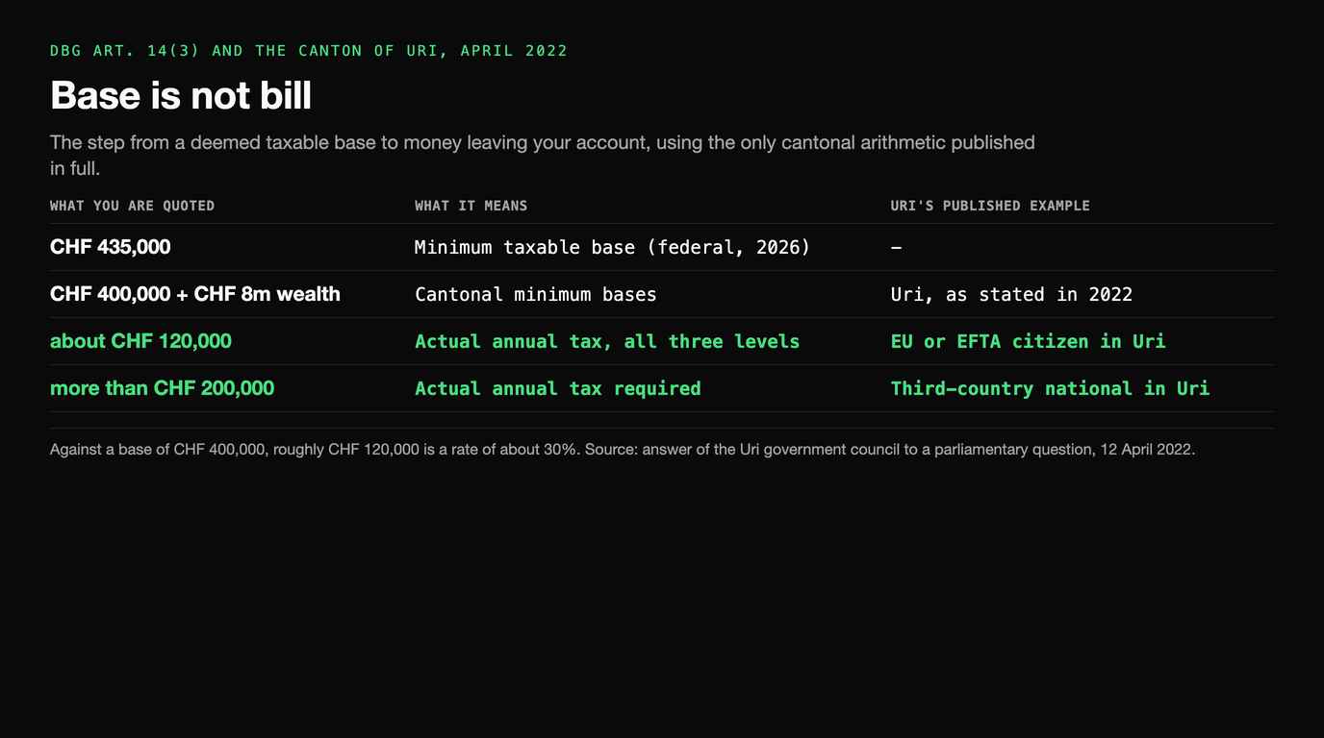
Task: Select the 'about CHF 120,000' cell
Action: (140, 341)
